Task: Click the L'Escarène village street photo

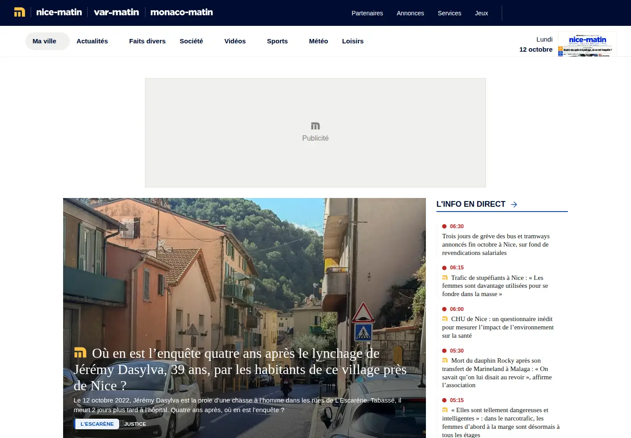Action: pos(245,272)
